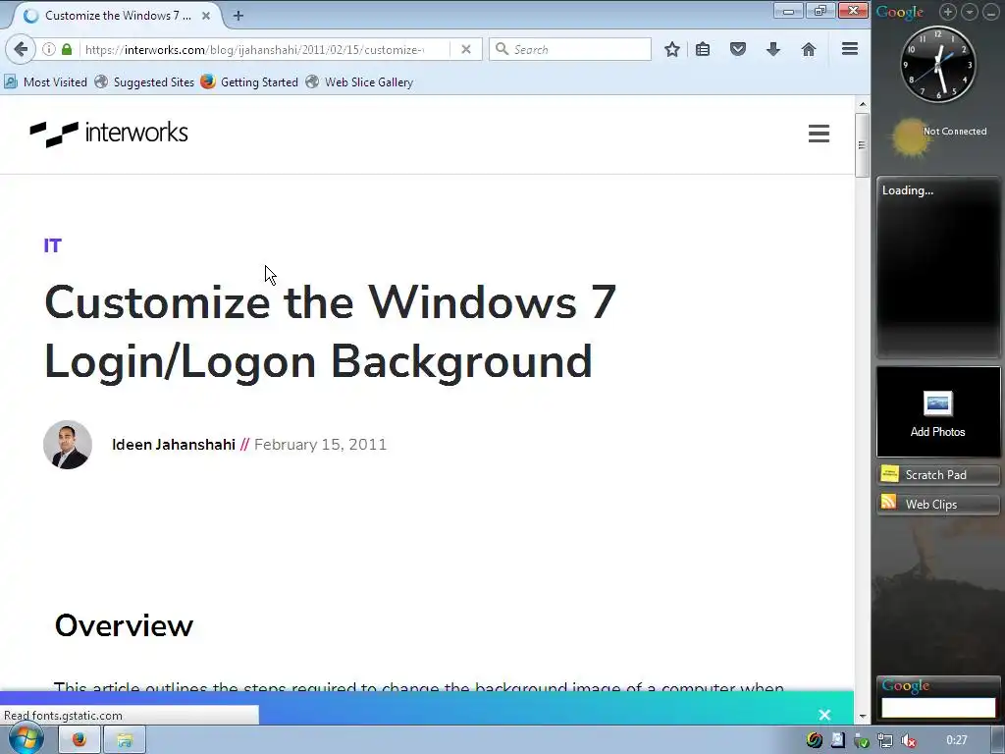The width and height of the screenshot is (1005, 754).
Task: Click the vertical scrollbar thumb
Action: (x=863, y=145)
